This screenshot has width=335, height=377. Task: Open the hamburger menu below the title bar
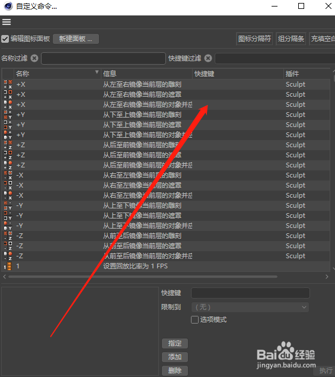point(7,22)
